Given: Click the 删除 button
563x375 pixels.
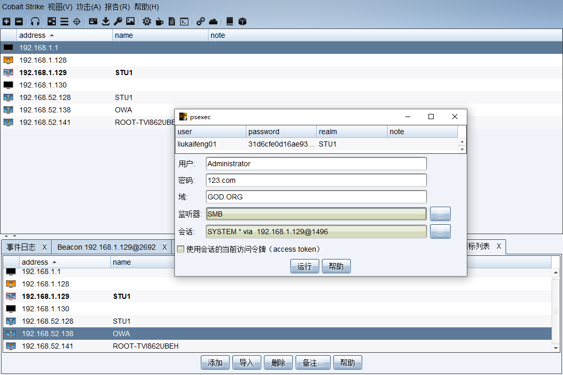Looking at the screenshot, I should (x=278, y=363).
